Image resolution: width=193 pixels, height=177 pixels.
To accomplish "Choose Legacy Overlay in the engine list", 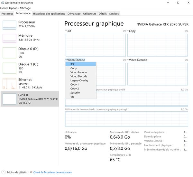I will tap(81, 80).
